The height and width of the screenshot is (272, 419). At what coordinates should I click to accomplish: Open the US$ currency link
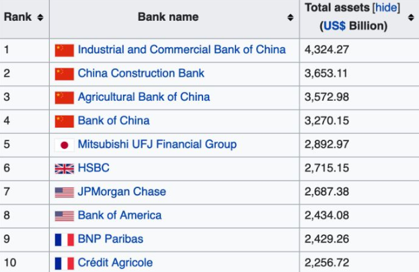point(335,26)
